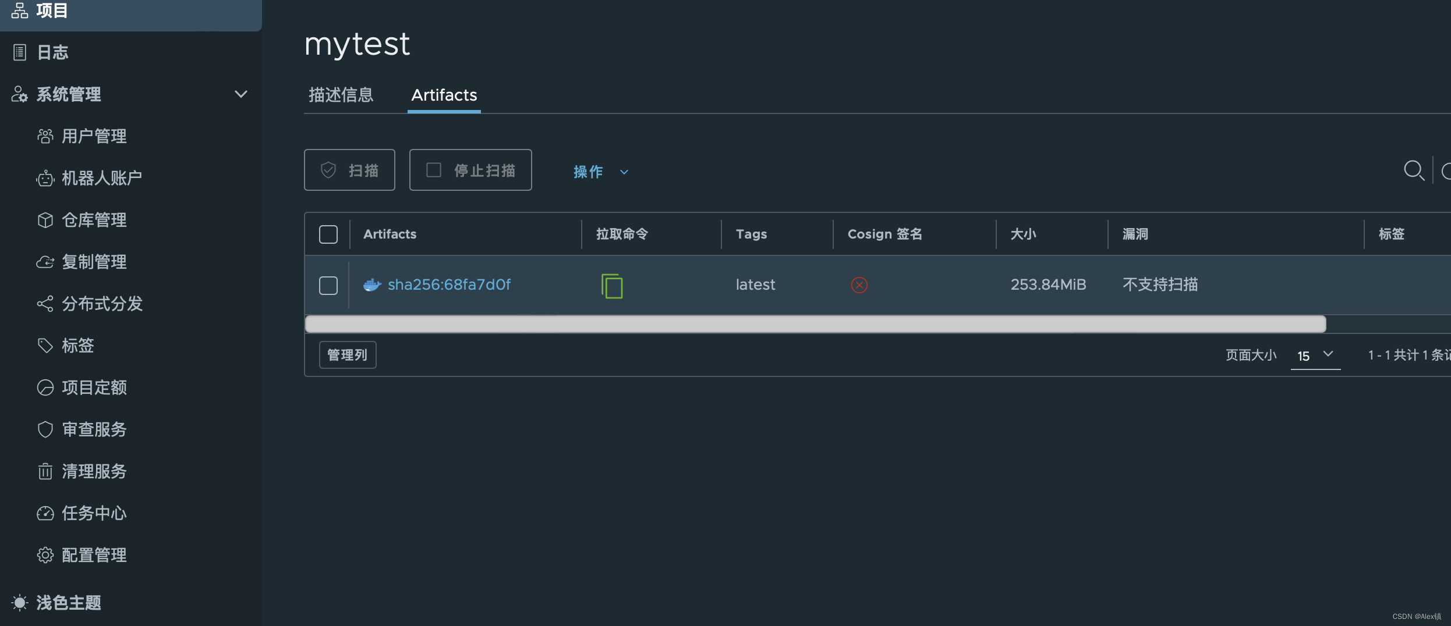This screenshot has width=1451, height=626.
Task: Click the red Cosign unsigned icon
Action: tap(859, 285)
